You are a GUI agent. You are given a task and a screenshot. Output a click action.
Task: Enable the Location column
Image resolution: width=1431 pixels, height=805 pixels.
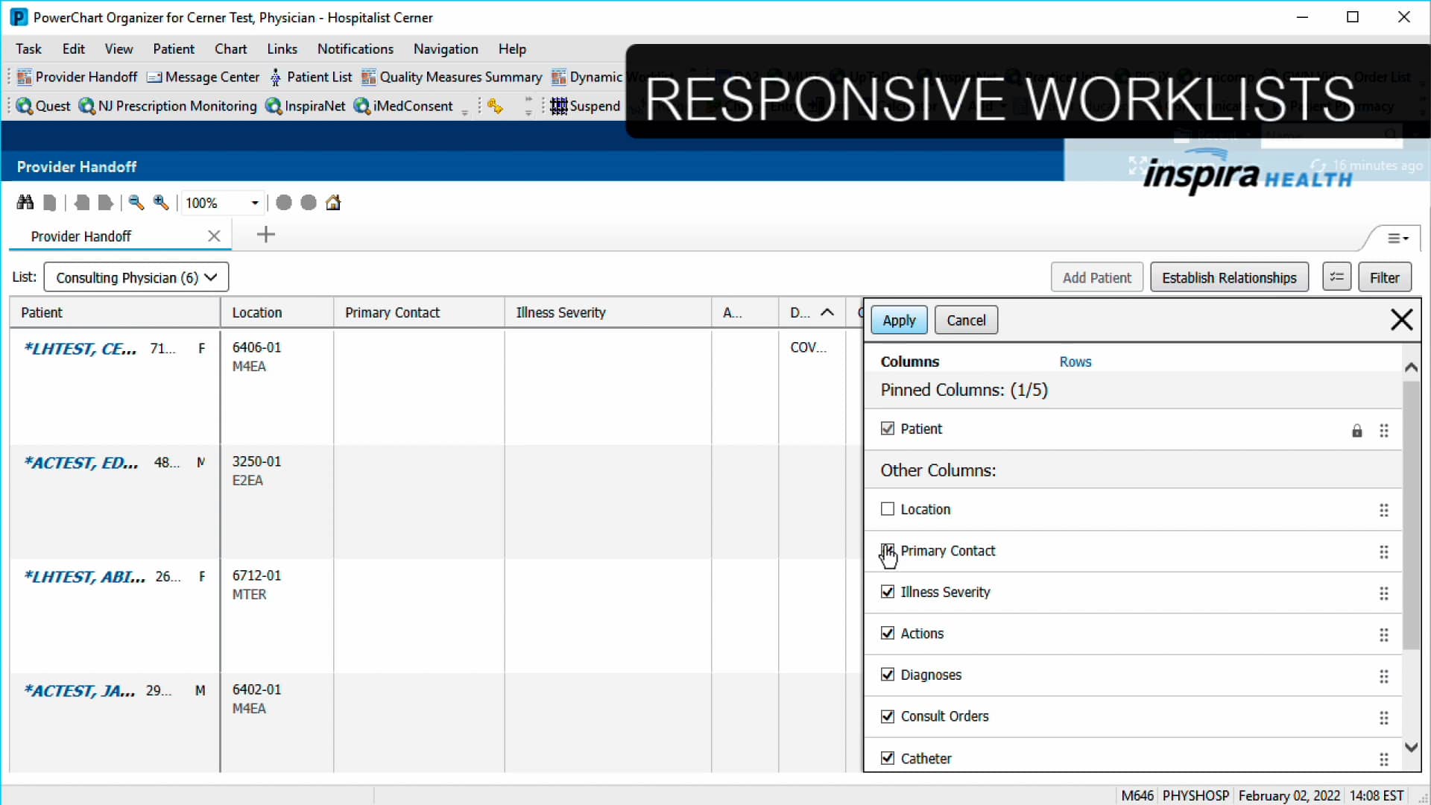tap(888, 508)
